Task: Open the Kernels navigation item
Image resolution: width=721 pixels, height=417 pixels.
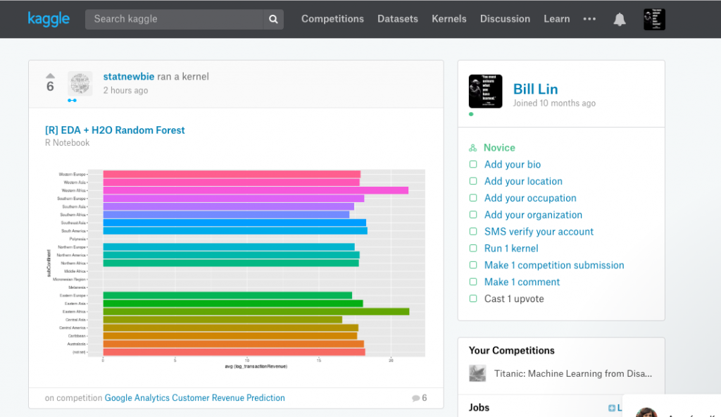Action: point(449,19)
